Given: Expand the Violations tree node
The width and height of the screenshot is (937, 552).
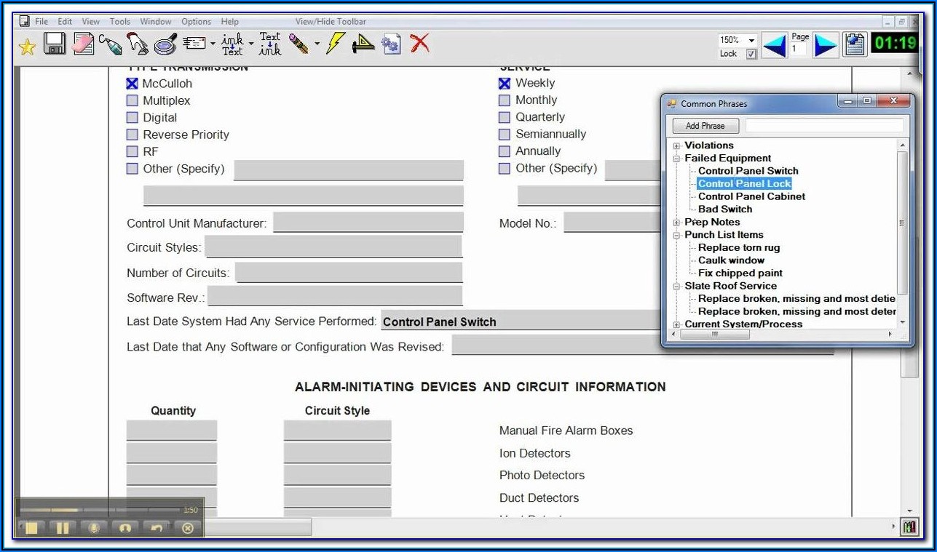Looking at the screenshot, I should tap(677, 145).
